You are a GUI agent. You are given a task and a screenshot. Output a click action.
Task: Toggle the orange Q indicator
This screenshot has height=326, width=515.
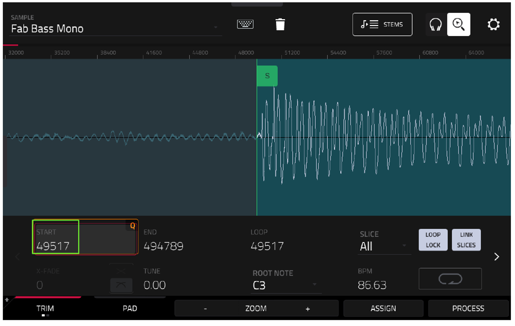132,226
